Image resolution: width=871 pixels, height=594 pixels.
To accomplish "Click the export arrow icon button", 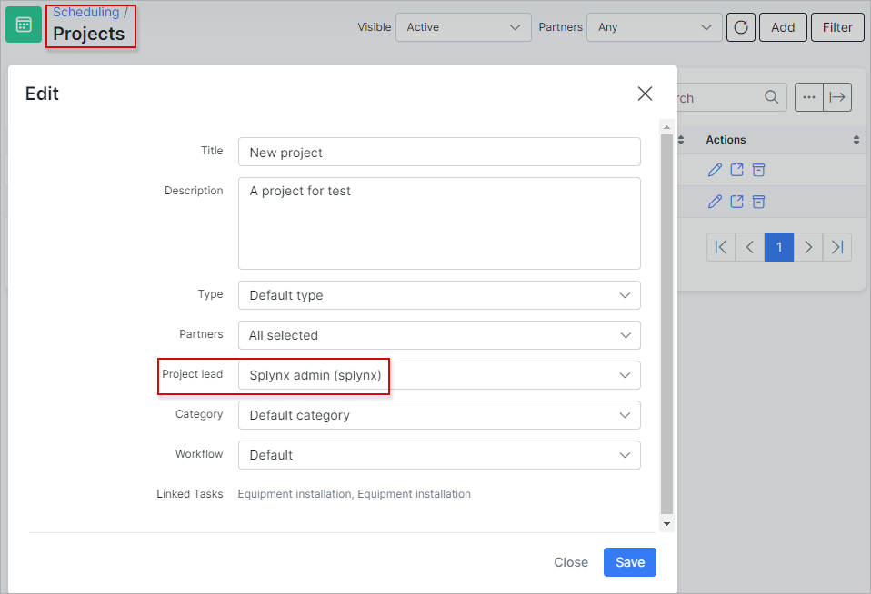I will pyautogui.click(x=837, y=97).
